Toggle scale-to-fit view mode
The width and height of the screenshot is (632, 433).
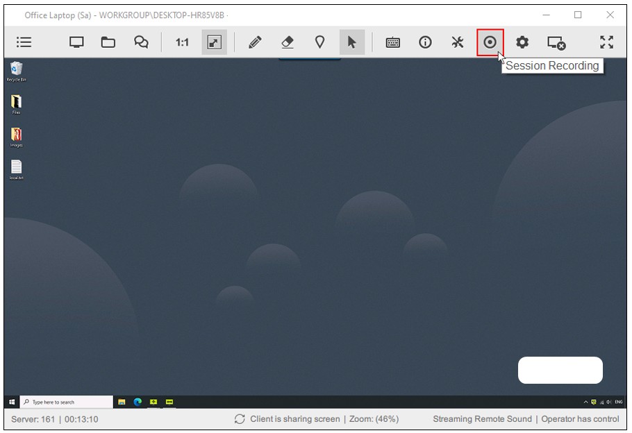point(213,42)
